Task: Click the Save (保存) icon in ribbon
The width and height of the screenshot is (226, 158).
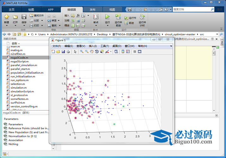Action: tap(24, 18)
